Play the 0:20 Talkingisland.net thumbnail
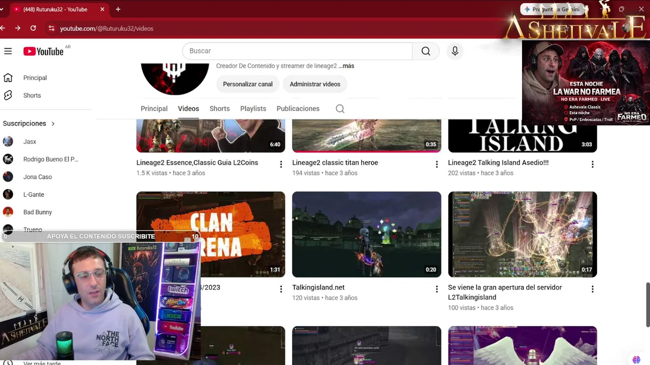Image resolution: width=650 pixels, height=365 pixels. click(x=367, y=234)
